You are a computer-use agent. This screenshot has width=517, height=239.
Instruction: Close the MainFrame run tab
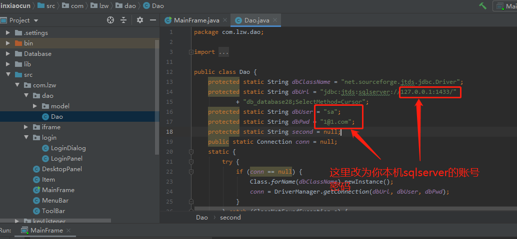coord(68,231)
